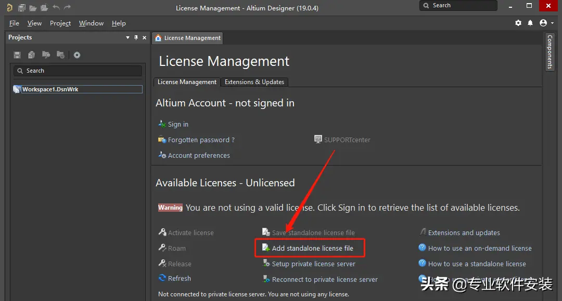
Task: Click the Projects panel Search field
Action: tap(78, 71)
